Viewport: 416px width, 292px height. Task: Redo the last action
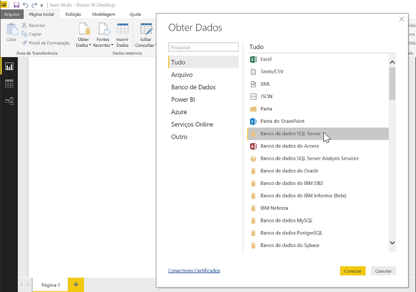(34, 5)
